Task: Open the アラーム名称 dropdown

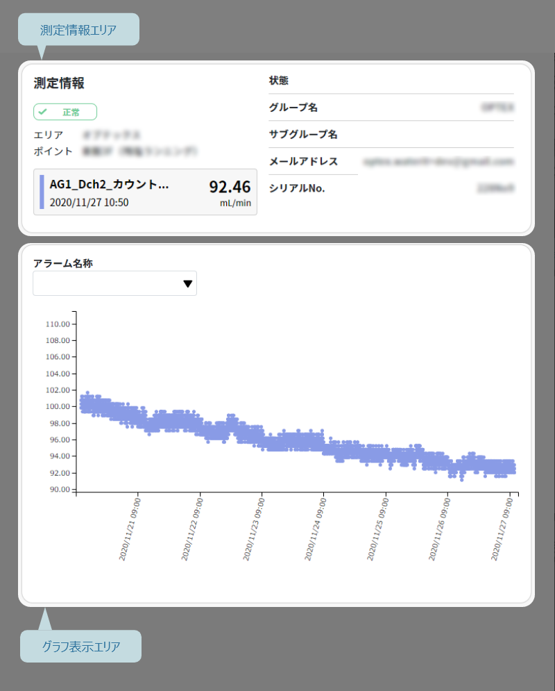Action: (115, 283)
